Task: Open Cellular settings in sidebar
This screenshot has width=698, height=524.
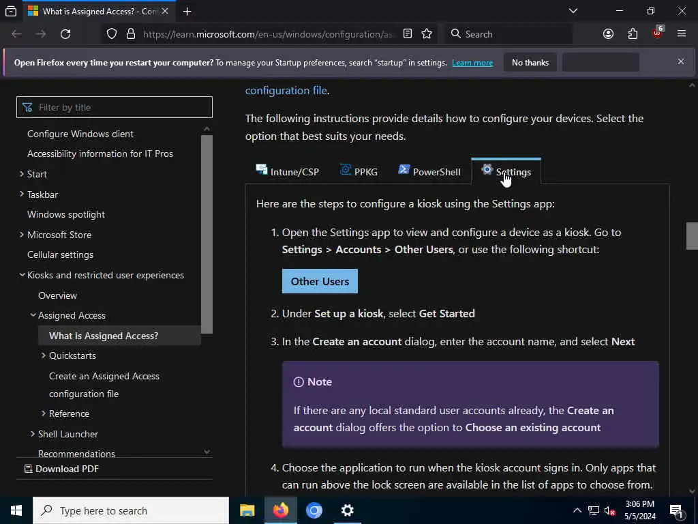Action: [x=60, y=255]
